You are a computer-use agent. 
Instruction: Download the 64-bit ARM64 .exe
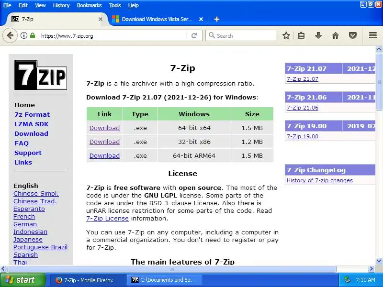coord(104,156)
